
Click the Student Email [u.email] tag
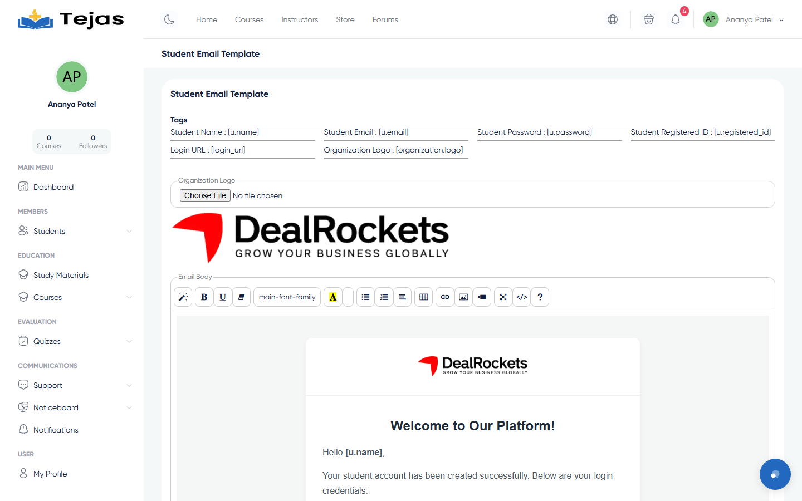(366, 132)
